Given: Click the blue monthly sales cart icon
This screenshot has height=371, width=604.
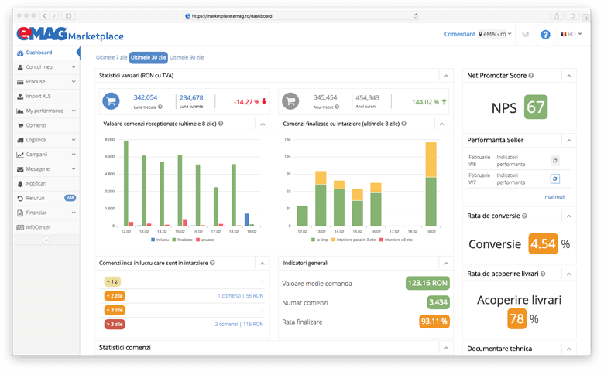Looking at the screenshot, I should [111, 101].
